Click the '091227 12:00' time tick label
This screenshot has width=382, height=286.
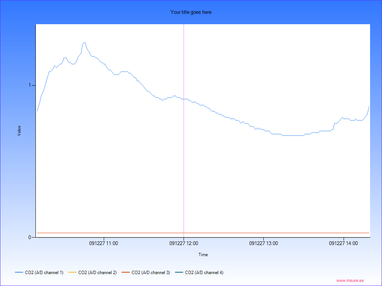(184, 243)
